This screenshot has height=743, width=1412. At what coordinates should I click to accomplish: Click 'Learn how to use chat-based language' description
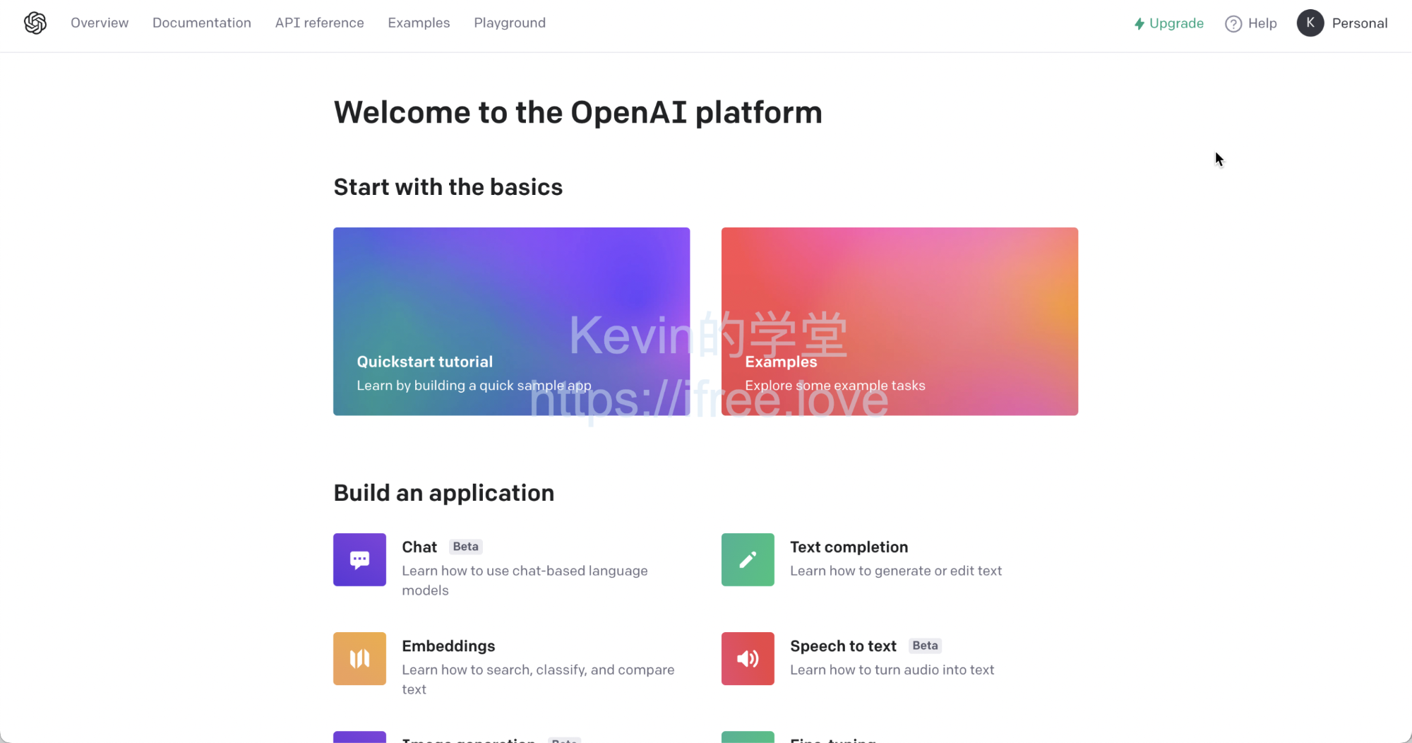click(525, 580)
